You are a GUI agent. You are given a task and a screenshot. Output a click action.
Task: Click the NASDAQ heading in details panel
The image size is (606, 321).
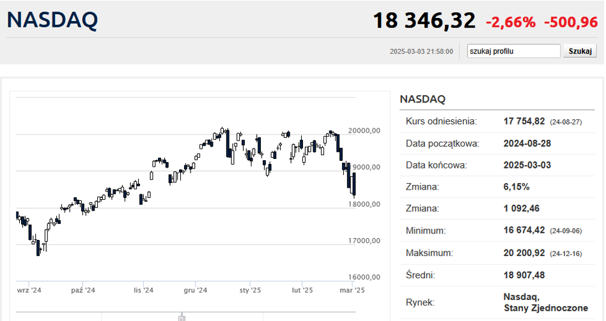(x=423, y=99)
